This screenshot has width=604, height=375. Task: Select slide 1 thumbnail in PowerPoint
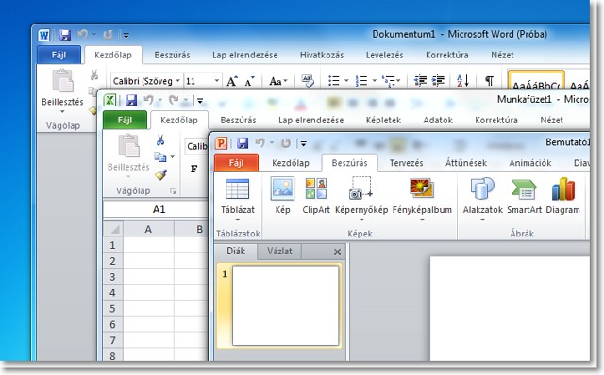(285, 305)
